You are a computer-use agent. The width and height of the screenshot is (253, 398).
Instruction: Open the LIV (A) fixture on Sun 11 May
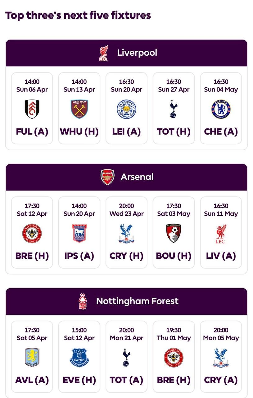click(221, 232)
